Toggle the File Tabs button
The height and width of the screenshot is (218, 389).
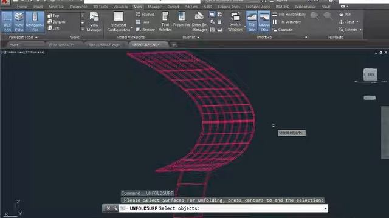(x=252, y=22)
